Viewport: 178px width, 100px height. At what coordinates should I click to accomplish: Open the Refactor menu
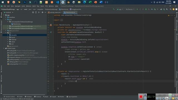[29, 6]
